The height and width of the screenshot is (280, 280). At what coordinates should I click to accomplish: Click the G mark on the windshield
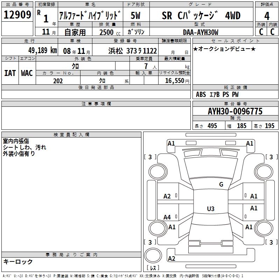point(221,184)
